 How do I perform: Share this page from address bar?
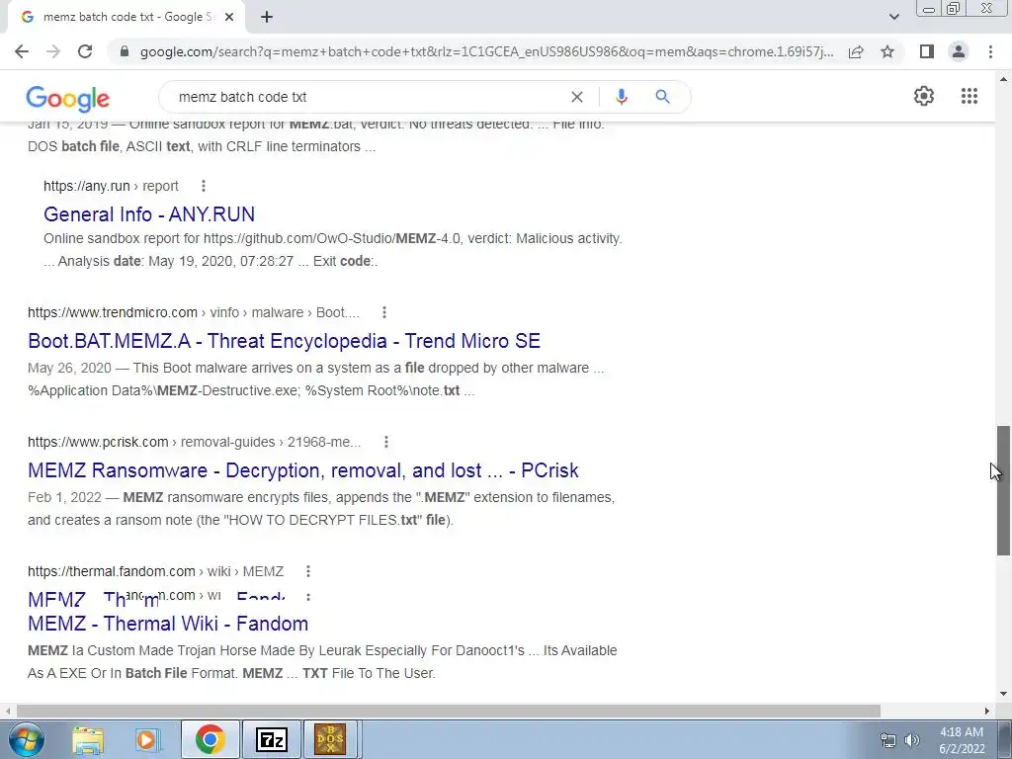click(856, 51)
